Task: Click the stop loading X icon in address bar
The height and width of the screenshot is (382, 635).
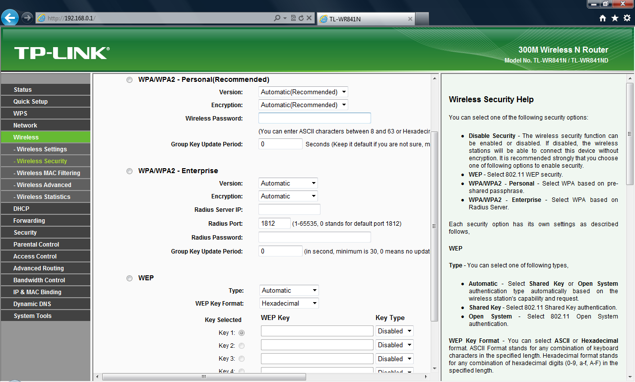Action: 309,18
